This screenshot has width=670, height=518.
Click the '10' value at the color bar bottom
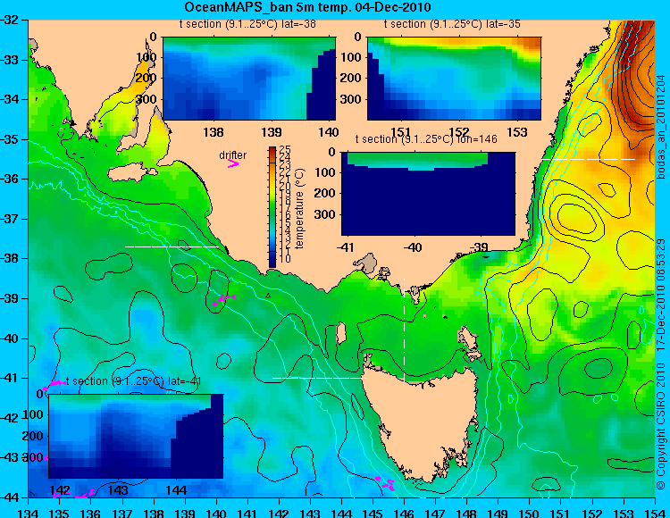pyautogui.click(x=285, y=259)
